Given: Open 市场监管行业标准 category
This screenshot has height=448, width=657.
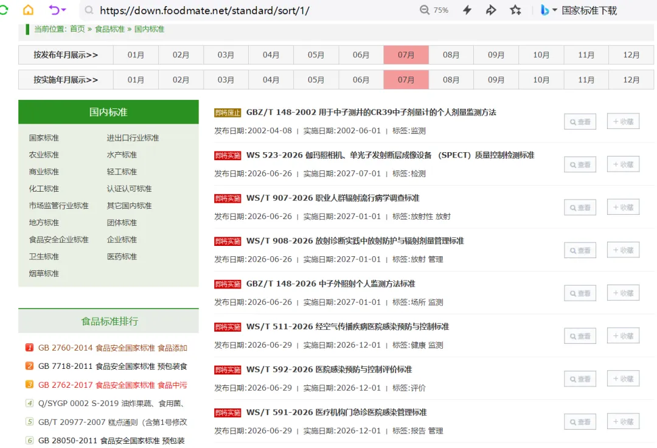Looking at the screenshot, I should (58, 206).
